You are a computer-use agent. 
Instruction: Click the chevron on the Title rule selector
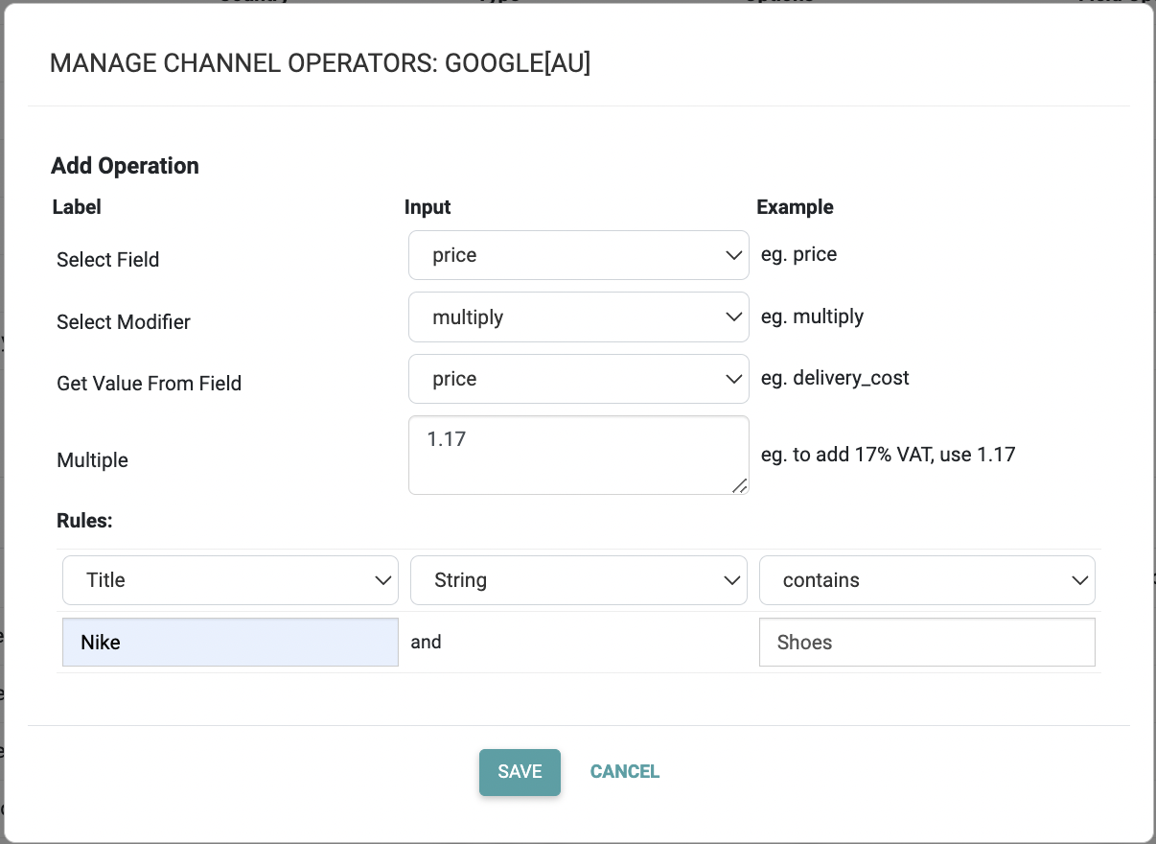pos(384,579)
